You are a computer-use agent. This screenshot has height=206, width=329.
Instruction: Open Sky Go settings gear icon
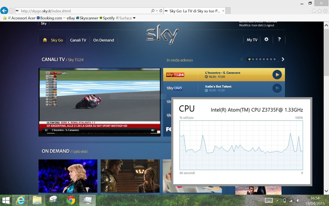pos(266,39)
